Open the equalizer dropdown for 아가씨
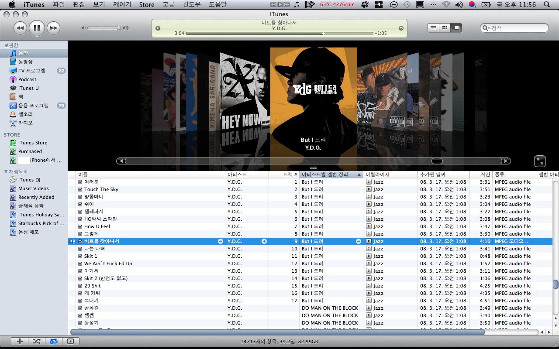The image size is (559, 349). click(x=369, y=271)
